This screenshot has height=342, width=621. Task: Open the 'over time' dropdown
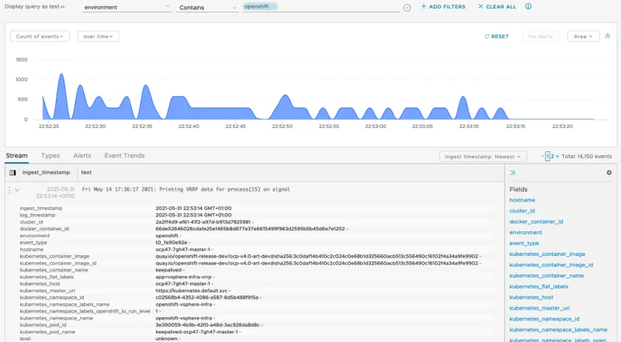pyautogui.click(x=98, y=36)
